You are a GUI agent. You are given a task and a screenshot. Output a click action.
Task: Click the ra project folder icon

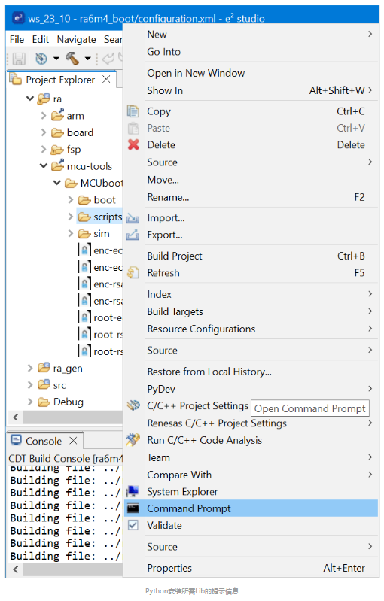tap(44, 99)
